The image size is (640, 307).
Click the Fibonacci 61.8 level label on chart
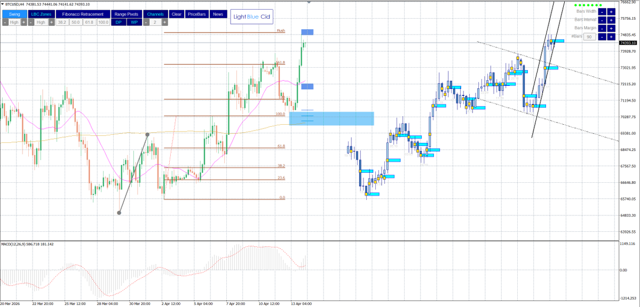(x=281, y=146)
